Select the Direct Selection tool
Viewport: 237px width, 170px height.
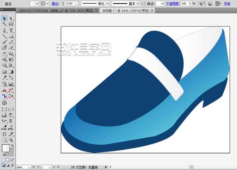(11, 19)
